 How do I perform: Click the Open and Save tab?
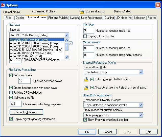click(x=36, y=17)
